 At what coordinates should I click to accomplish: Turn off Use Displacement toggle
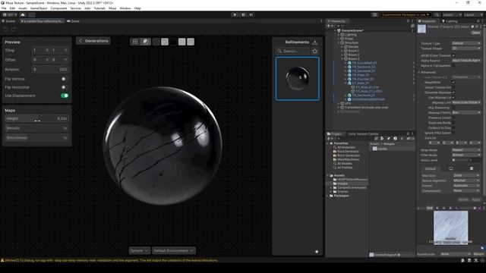[65, 96]
